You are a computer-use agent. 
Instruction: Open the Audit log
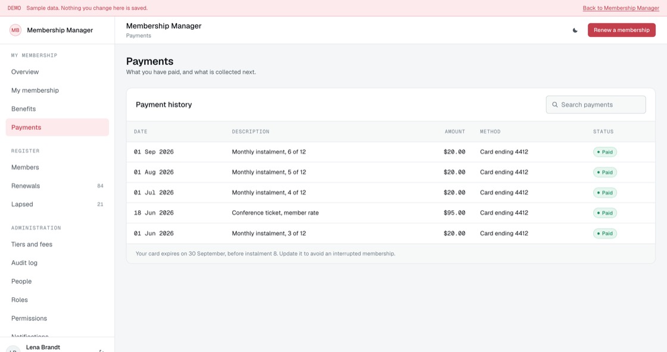(57, 263)
